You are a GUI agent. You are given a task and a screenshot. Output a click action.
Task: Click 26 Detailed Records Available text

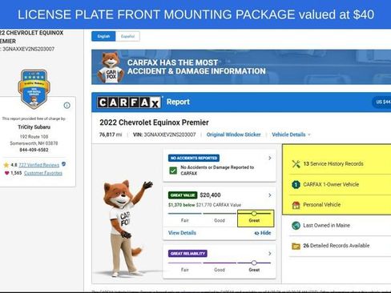[337, 246]
